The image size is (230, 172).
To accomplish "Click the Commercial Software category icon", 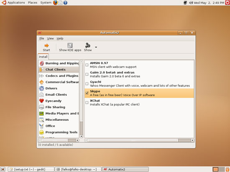I will click(42, 82).
